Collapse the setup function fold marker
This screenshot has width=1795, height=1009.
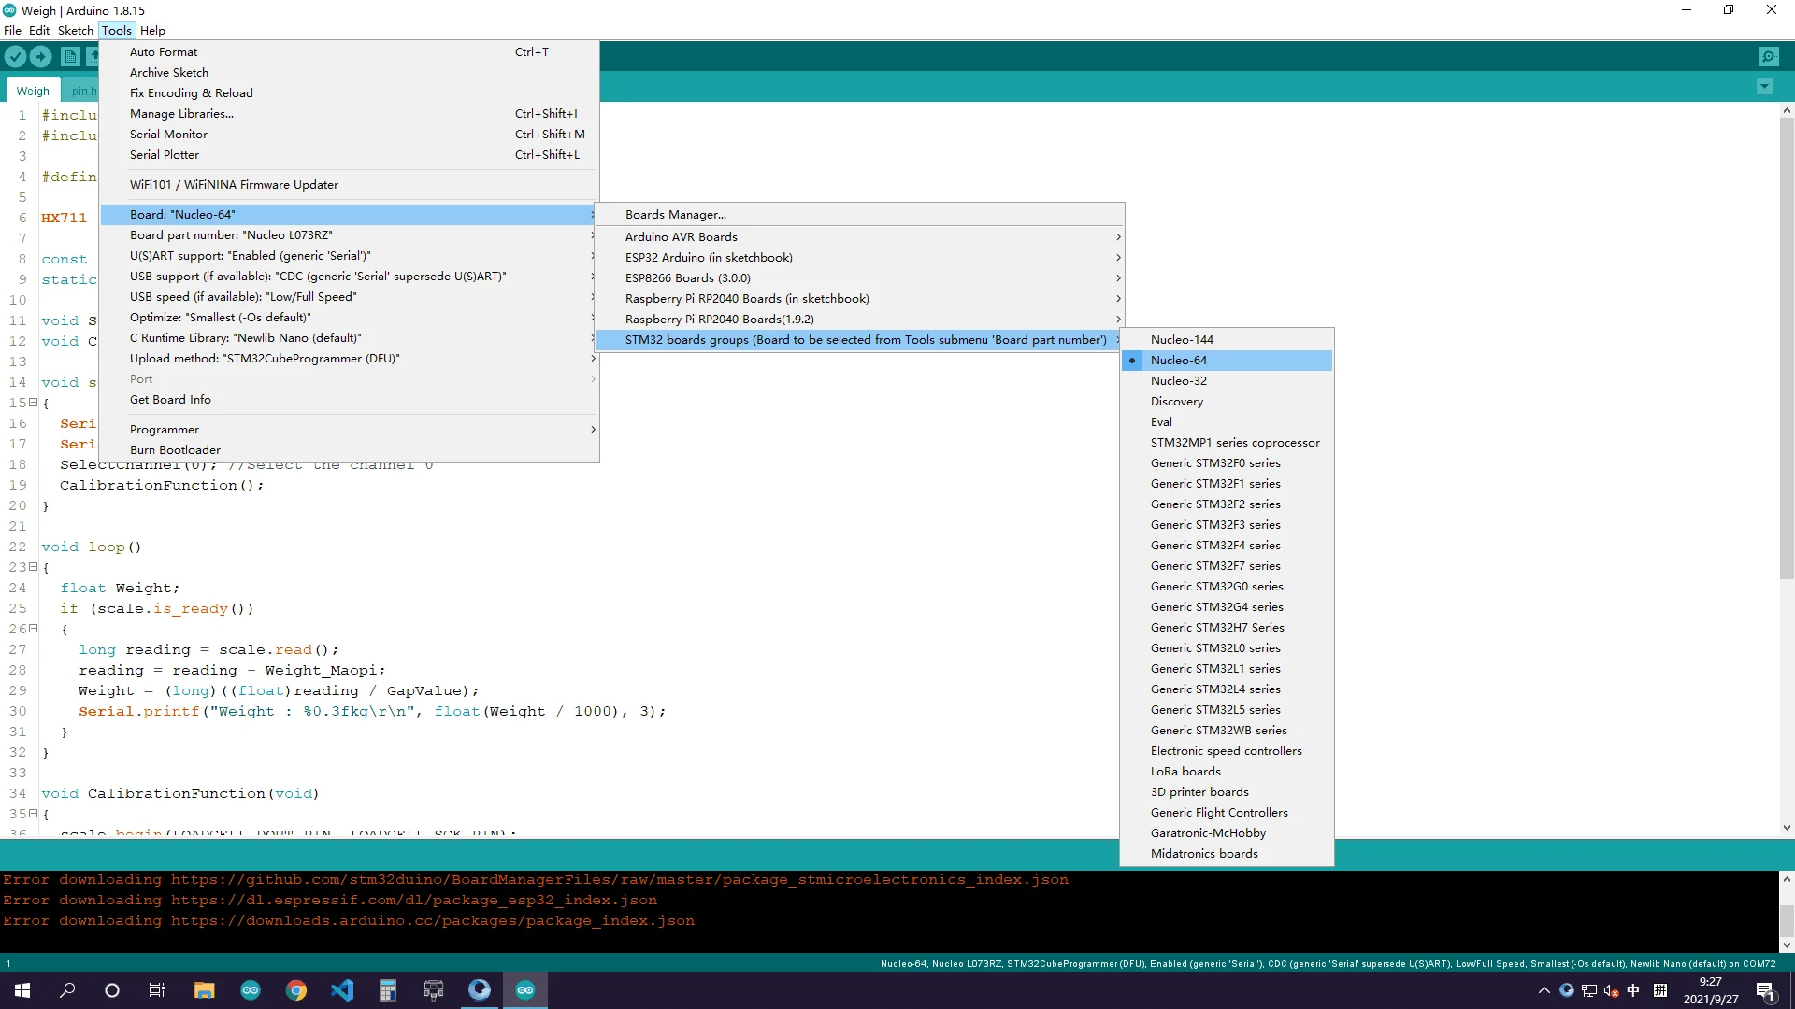[33, 403]
